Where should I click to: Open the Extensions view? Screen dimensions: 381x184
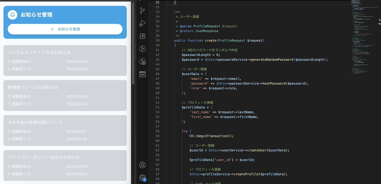pos(142,36)
